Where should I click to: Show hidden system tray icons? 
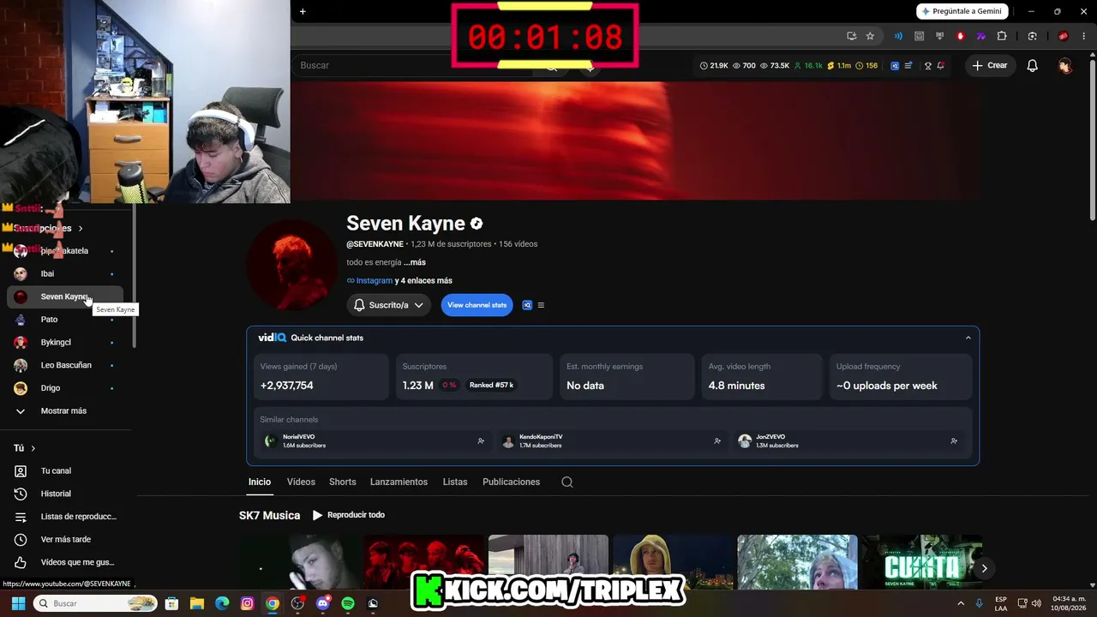(x=961, y=603)
